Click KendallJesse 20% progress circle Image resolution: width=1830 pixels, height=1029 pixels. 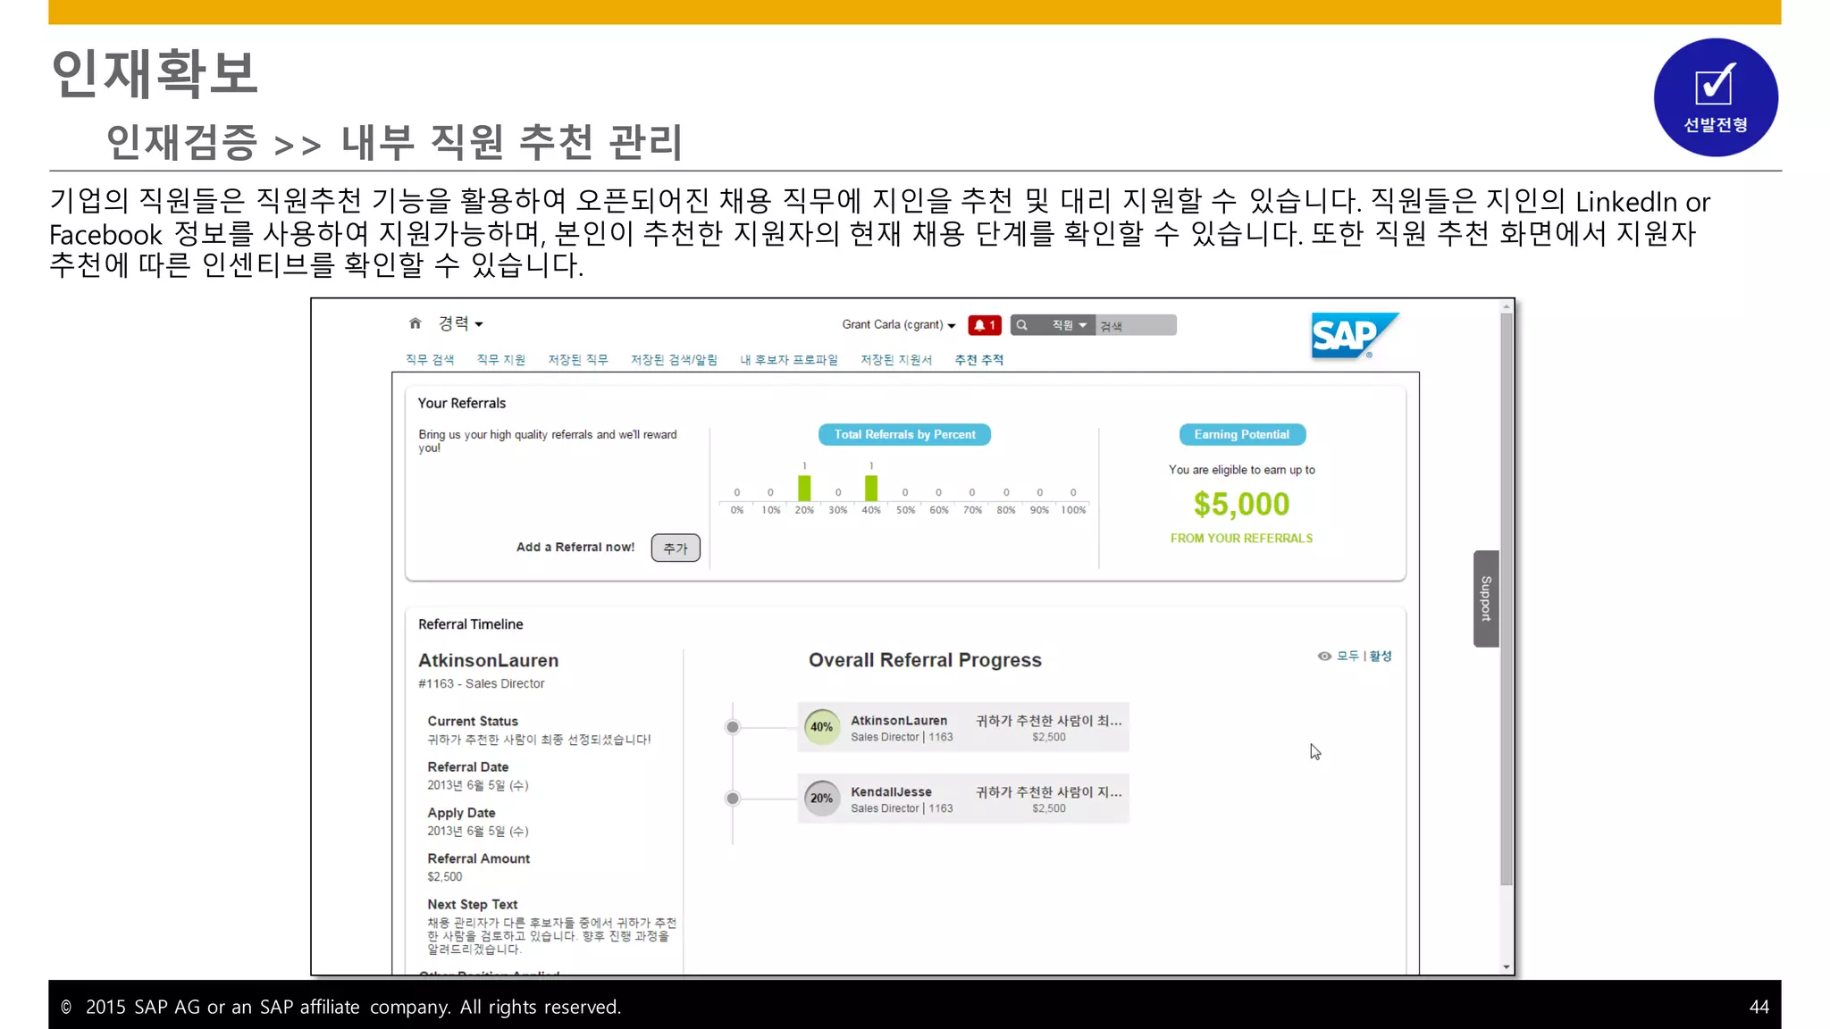822,799
